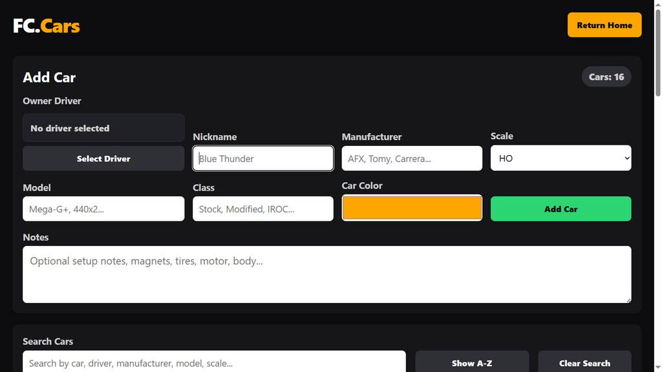Click the green Add Car button

561,209
